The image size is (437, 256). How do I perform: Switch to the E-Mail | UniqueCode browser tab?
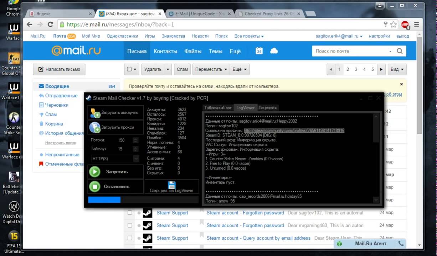(x=200, y=14)
